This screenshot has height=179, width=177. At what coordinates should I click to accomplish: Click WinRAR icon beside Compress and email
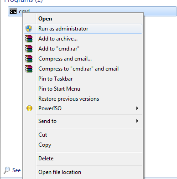point(29,59)
